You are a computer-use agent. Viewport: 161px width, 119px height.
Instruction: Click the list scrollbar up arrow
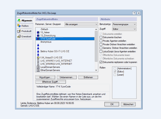[x=96, y=30]
